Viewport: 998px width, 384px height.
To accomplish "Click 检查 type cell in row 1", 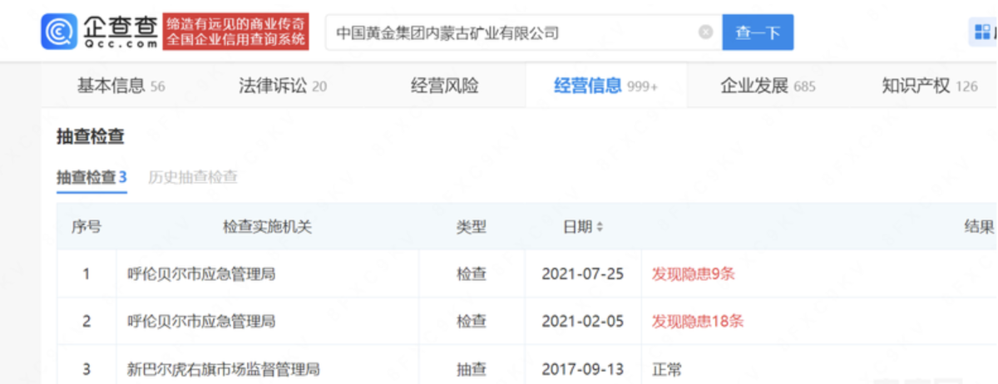I will [x=471, y=273].
